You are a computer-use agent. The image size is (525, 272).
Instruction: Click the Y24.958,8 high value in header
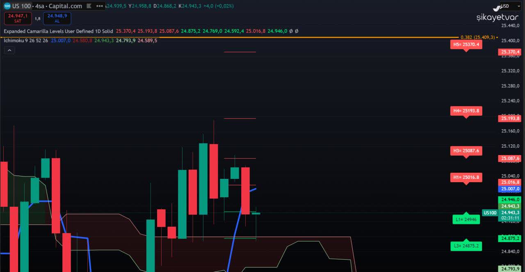point(139,6)
